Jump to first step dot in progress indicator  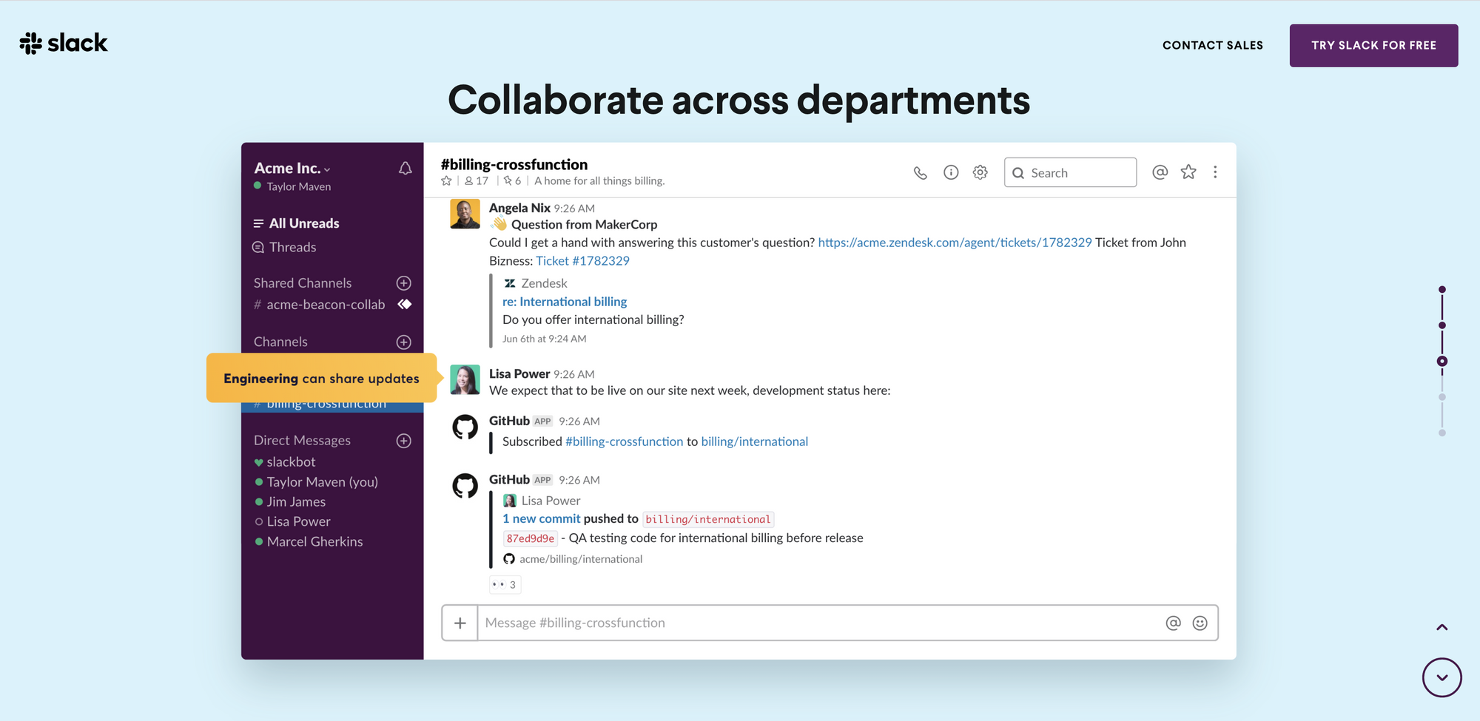1442,290
